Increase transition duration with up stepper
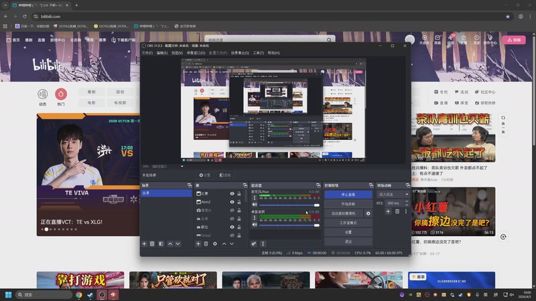The height and width of the screenshot is (301, 536). click(x=407, y=201)
